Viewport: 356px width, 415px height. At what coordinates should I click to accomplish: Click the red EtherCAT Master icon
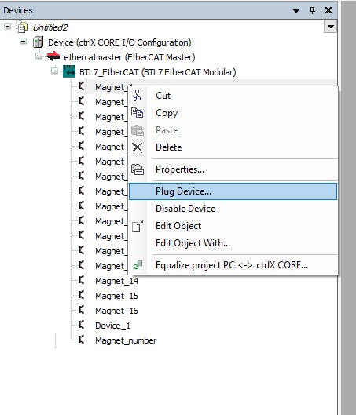[x=53, y=56]
